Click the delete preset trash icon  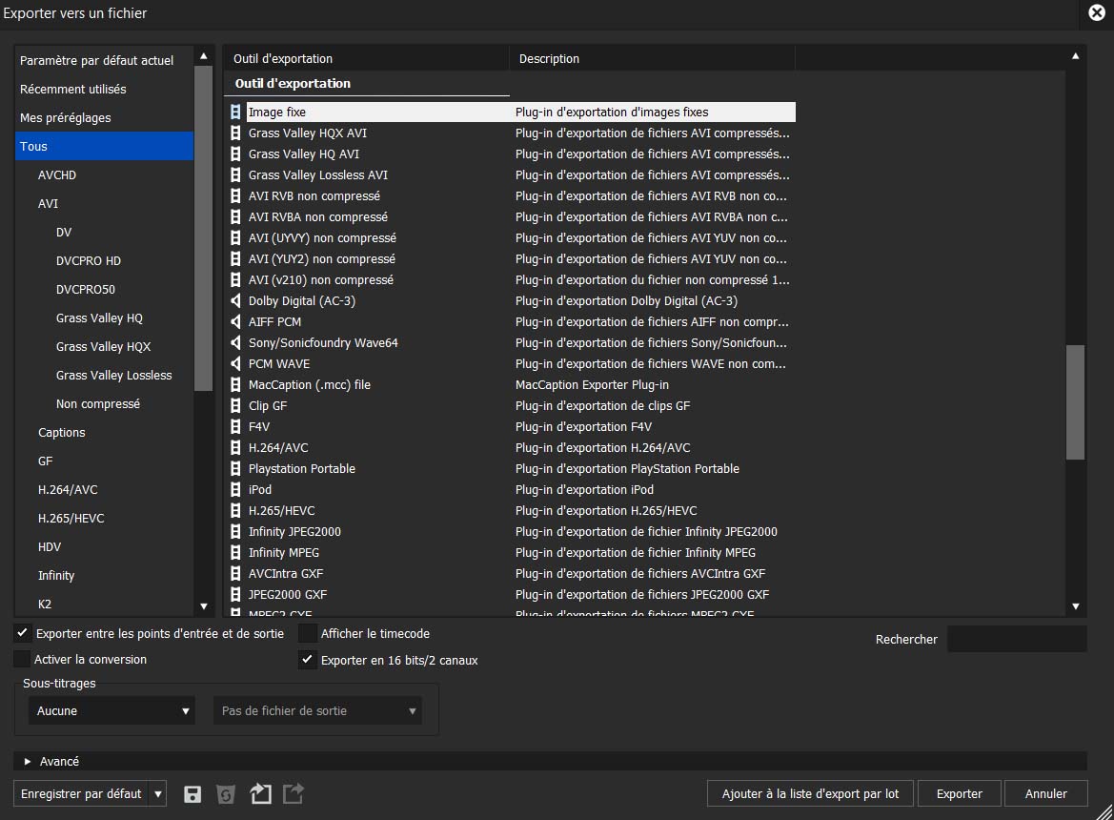[x=226, y=793]
